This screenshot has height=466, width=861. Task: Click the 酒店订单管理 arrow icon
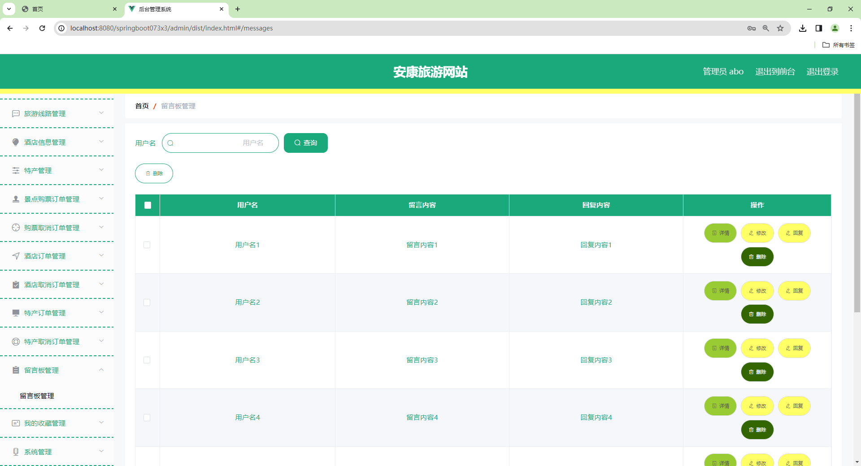tap(16, 256)
